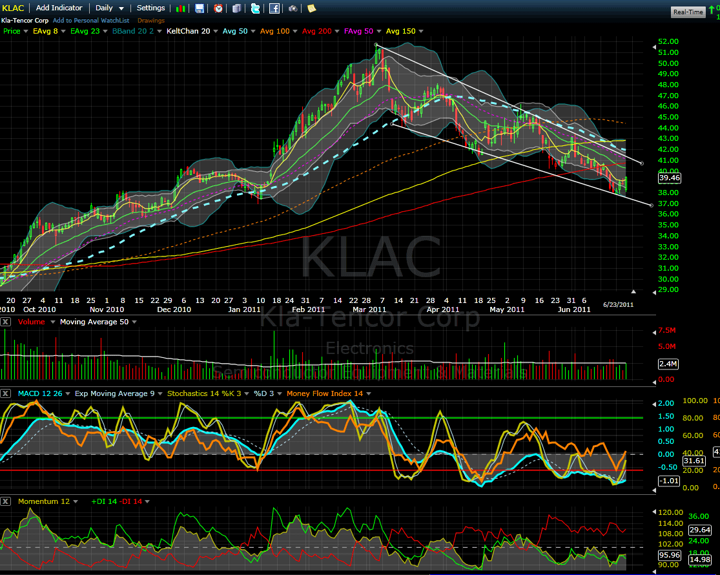The image size is (720, 575).
Task: Close the Volume indicator panel
Action: pyautogui.click(x=6, y=322)
